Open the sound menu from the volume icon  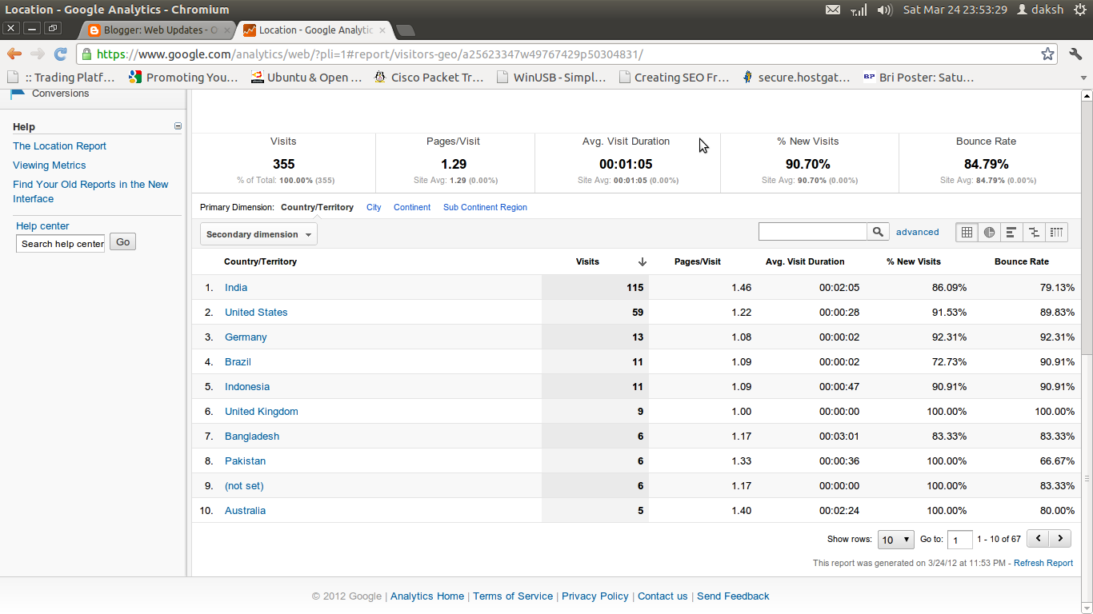883,10
